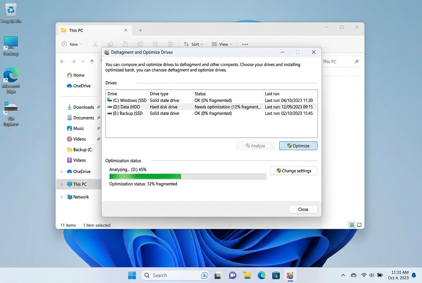The height and width of the screenshot is (283, 422).
Task: Open OneDrive below Home in sidebar
Action: tap(79, 86)
